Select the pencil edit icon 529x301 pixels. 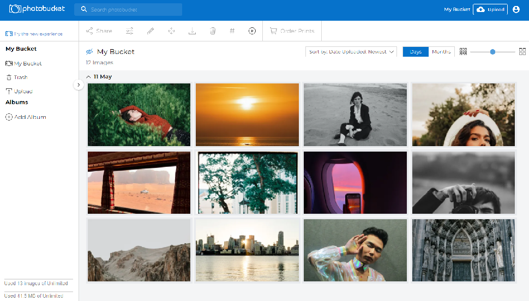[151, 31]
